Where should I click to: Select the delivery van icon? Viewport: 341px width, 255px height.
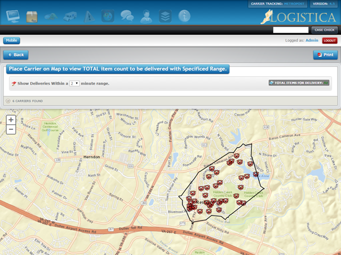click(70, 16)
